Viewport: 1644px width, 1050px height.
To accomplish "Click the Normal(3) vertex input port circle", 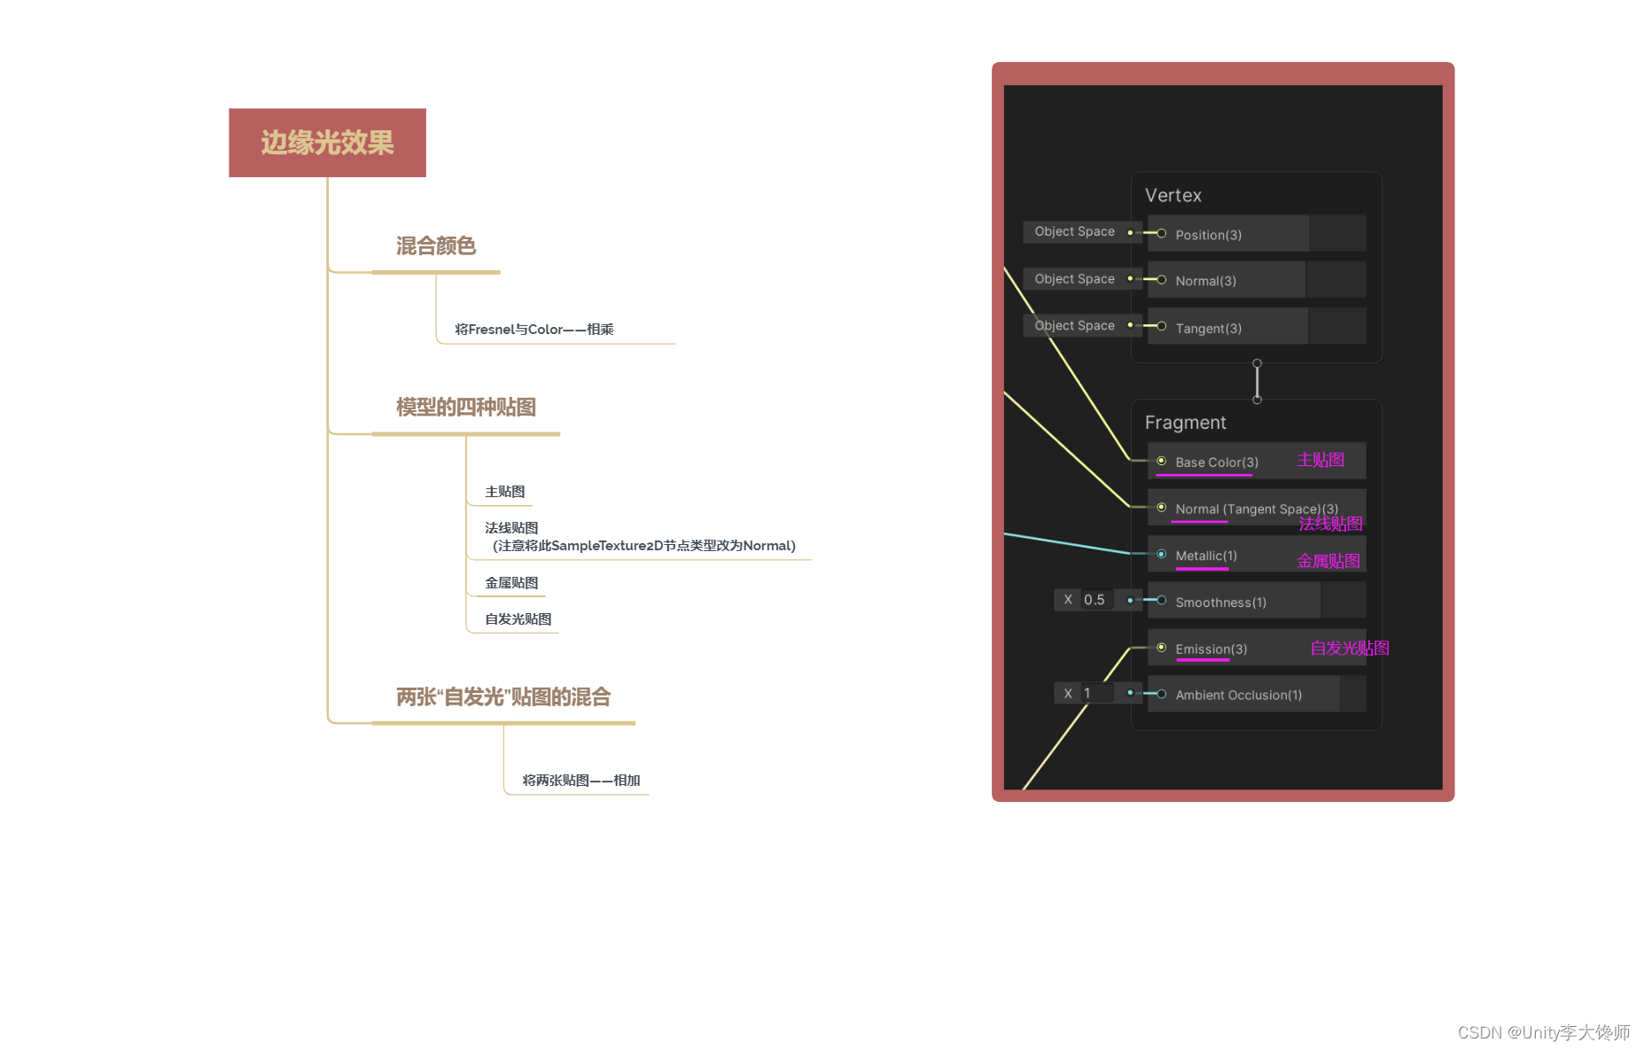I will point(1161,279).
